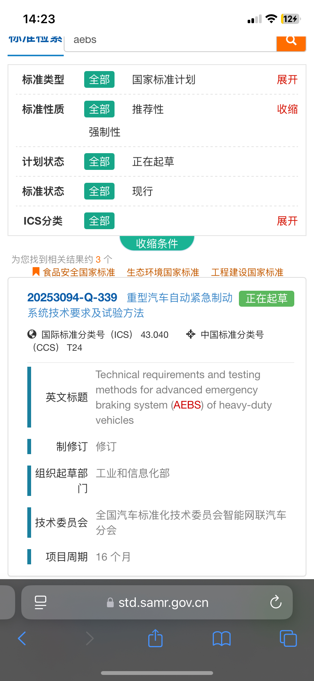Screen dimensions: 314x681
Task: Open standard 20253094-Q-339 detail link
Action: click(72, 298)
